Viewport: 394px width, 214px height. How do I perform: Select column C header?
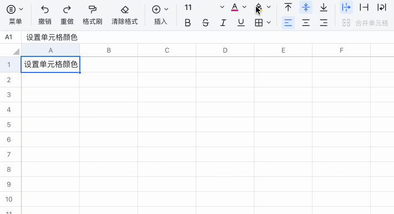[167, 50]
